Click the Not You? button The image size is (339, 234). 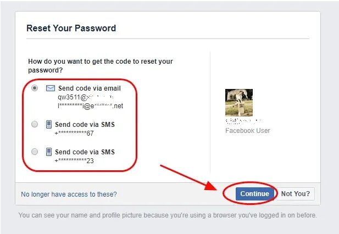pos(296,194)
